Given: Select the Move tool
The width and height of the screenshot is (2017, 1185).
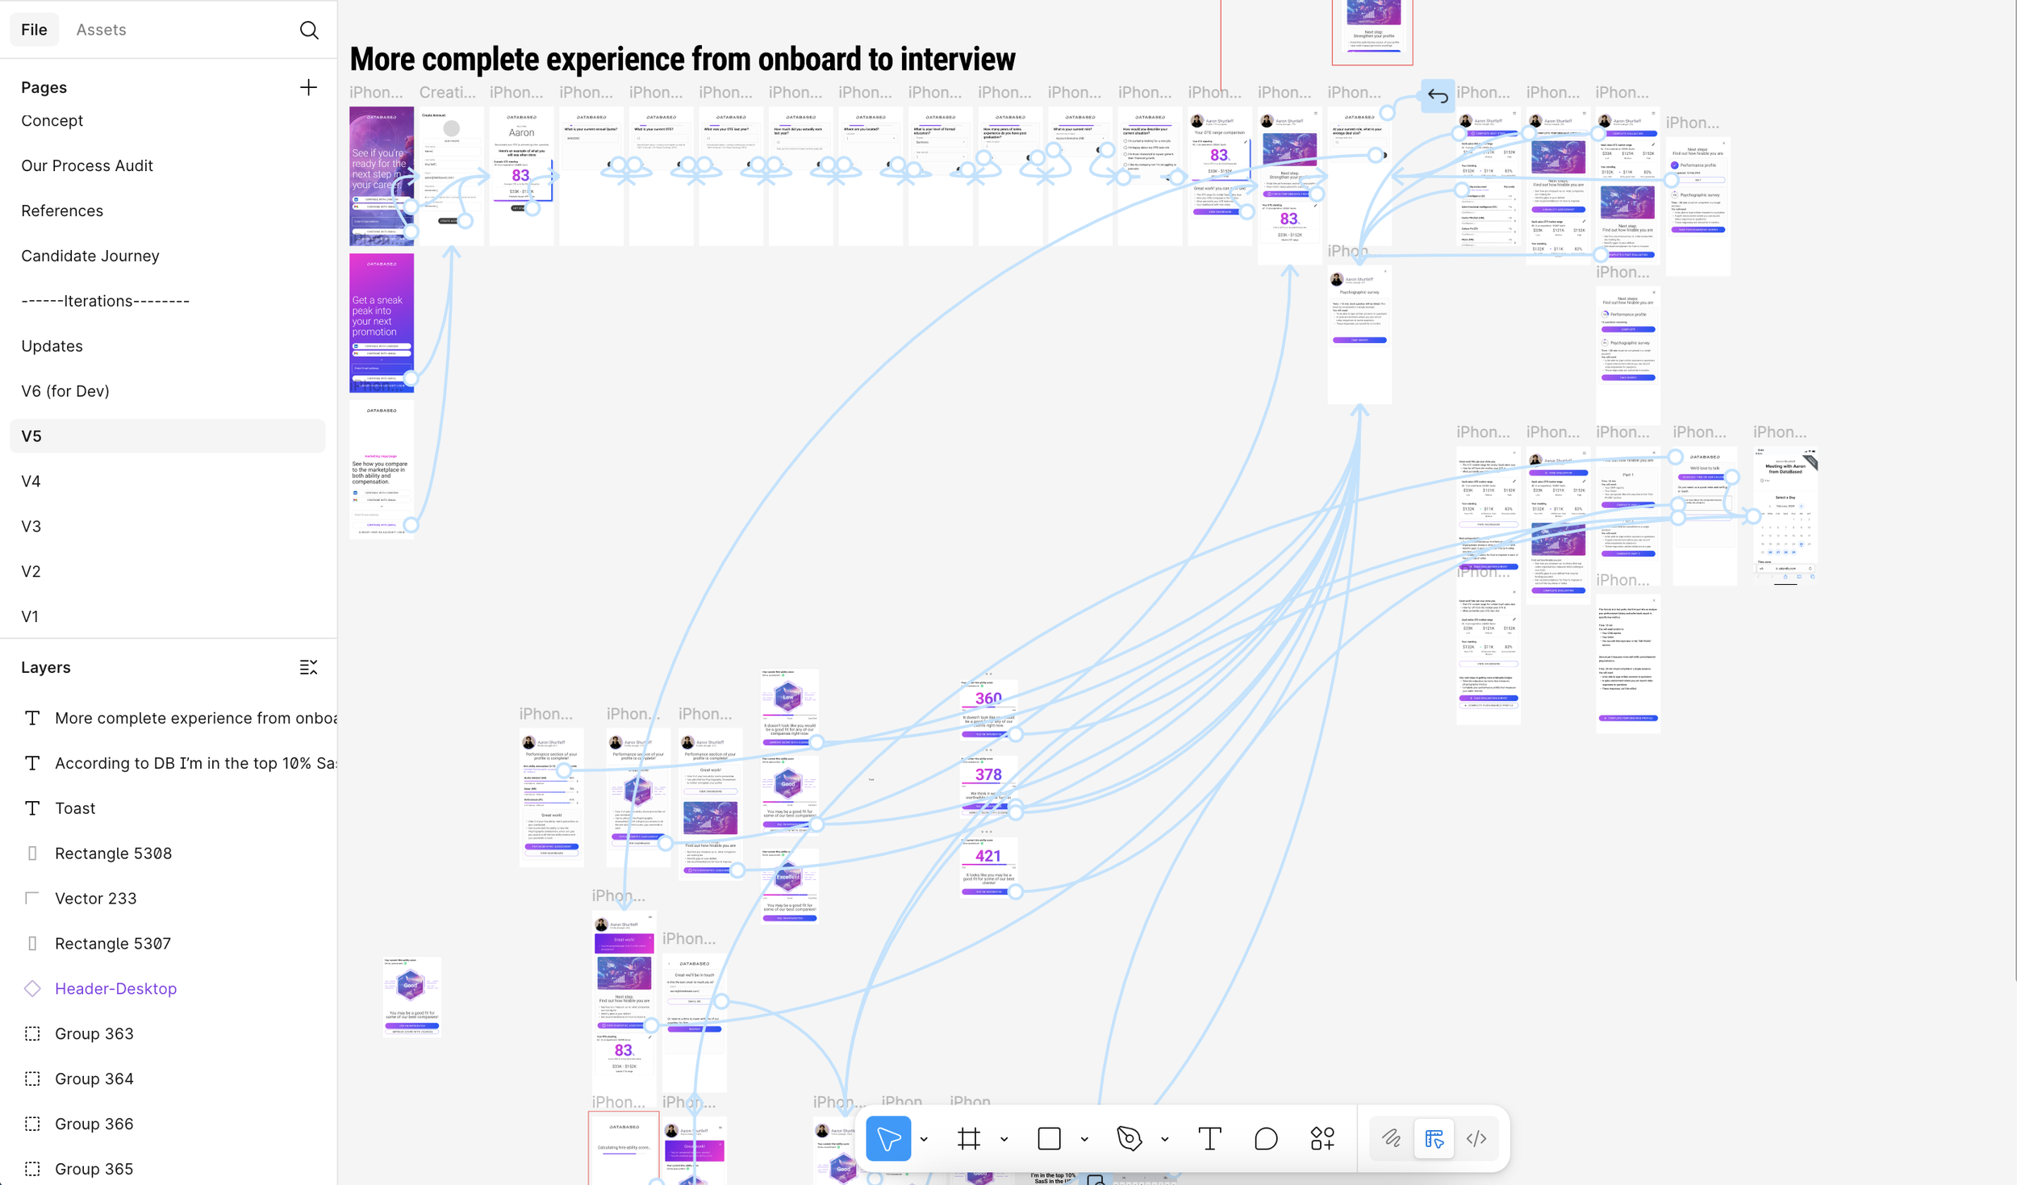Looking at the screenshot, I should pos(887,1138).
